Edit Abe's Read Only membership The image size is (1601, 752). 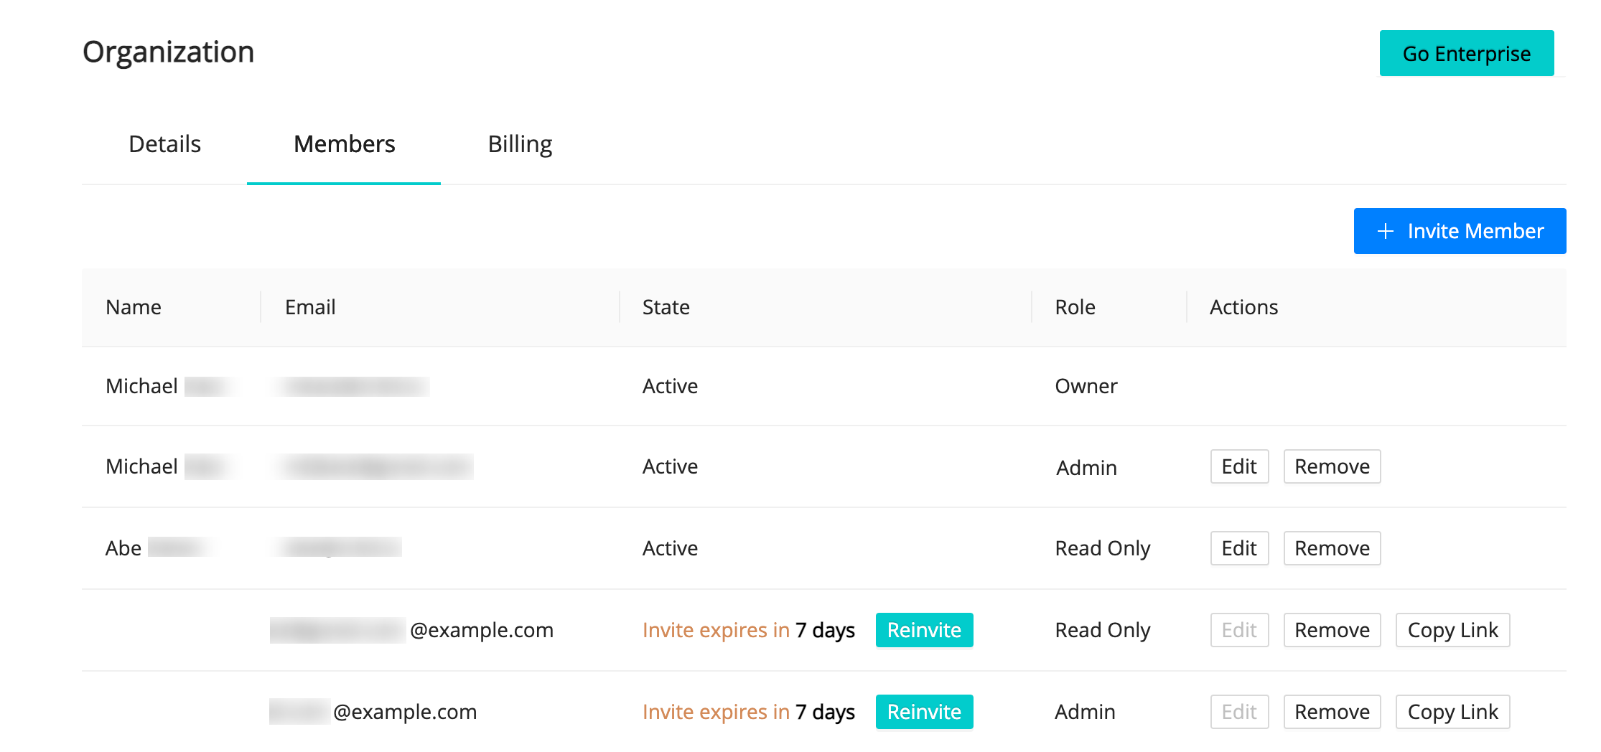1239,547
